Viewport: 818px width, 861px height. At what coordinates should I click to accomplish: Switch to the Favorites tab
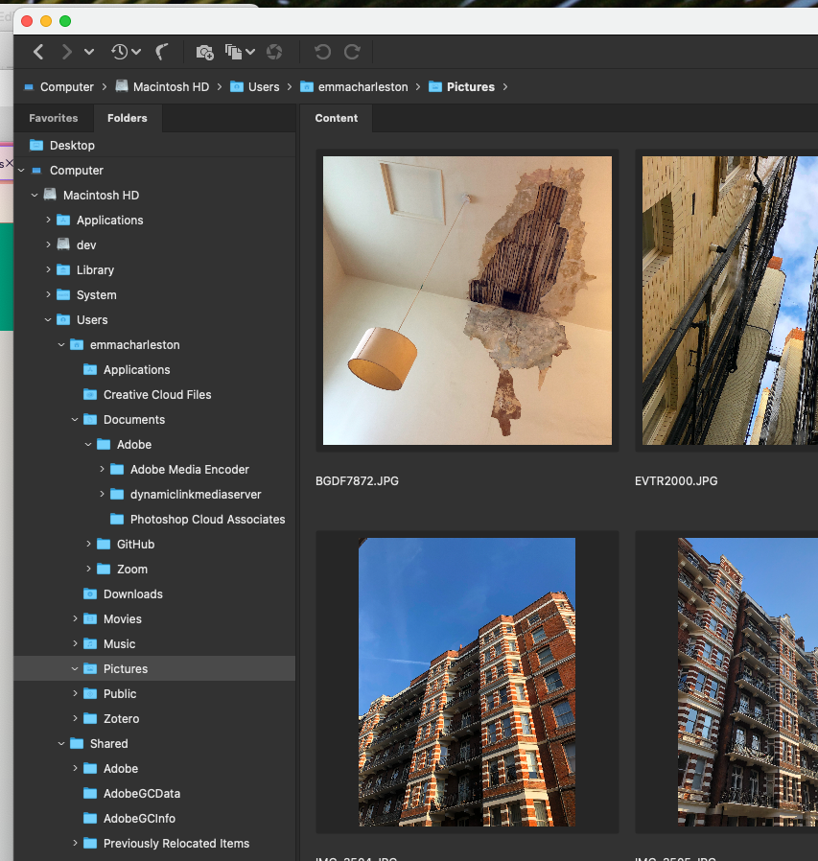(54, 118)
